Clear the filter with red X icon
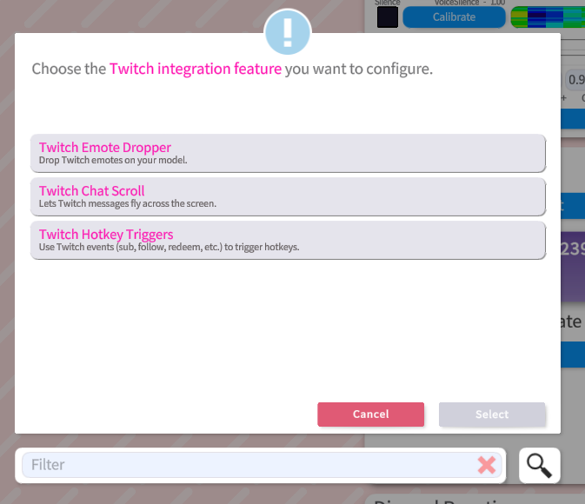Image resolution: width=585 pixels, height=504 pixels. point(487,465)
